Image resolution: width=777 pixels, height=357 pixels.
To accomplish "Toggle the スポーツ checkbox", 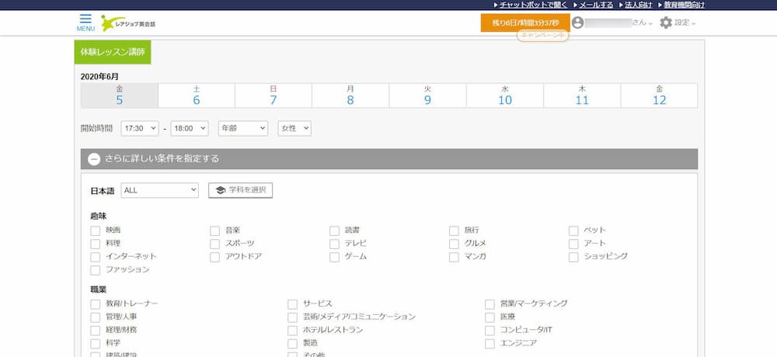I will tap(215, 244).
